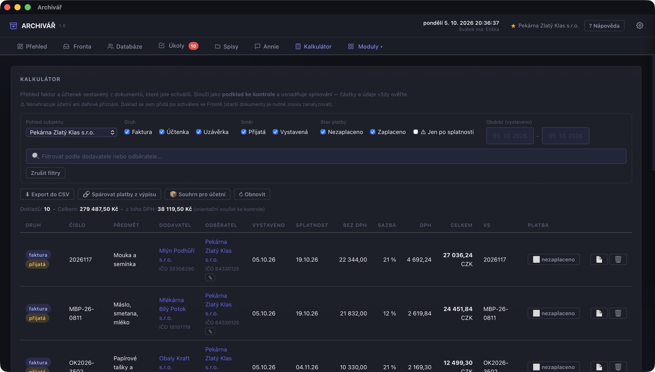This screenshot has height=372, width=655.
Task: Open document for invoice 2026117
Action: tap(599, 259)
